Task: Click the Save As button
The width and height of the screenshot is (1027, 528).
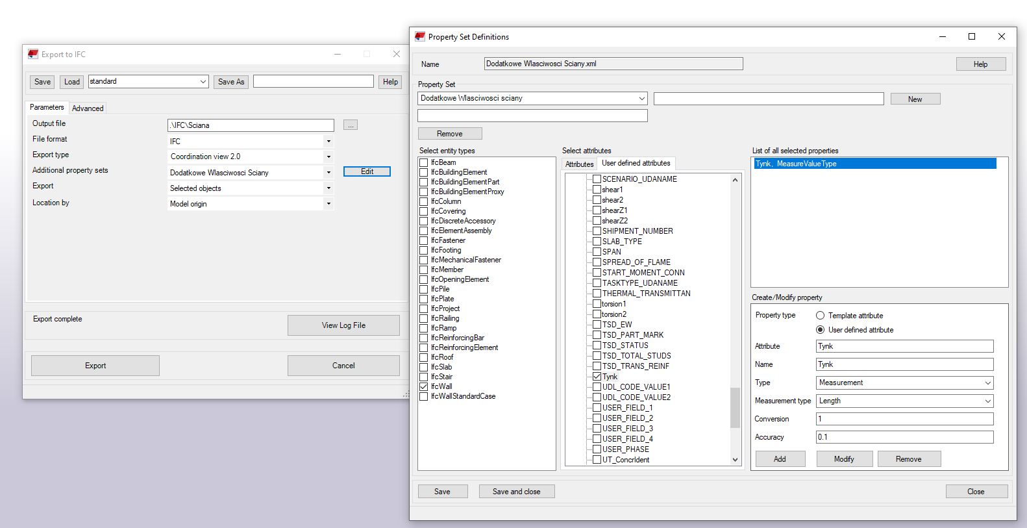Action: coord(231,82)
